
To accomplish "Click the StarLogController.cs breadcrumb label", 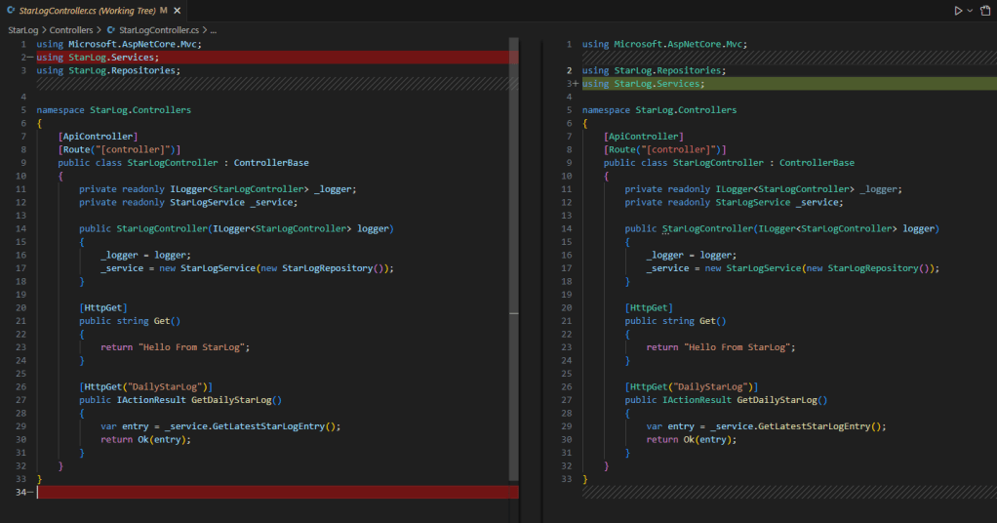I will click(158, 30).
